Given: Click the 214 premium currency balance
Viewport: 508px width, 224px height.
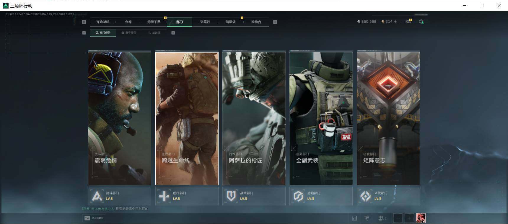Looking at the screenshot, I should pyautogui.click(x=389, y=22).
